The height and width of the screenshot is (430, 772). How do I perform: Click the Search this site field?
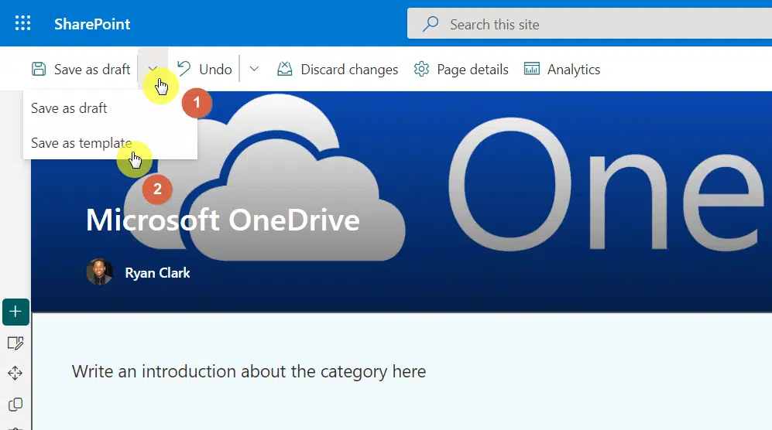coord(589,24)
